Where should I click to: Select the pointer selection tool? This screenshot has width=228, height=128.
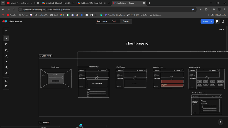6,39
